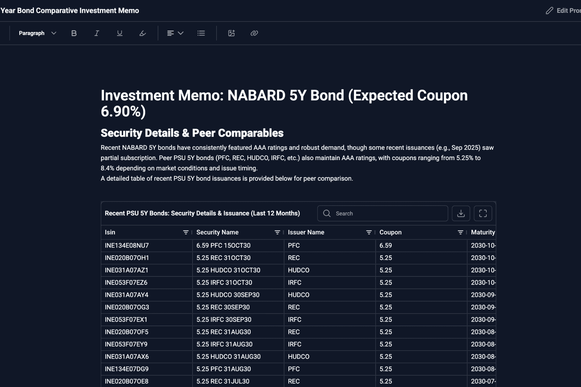Click the table Search field
581x387 pixels.
pyautogui.click(x=383, y=213)
